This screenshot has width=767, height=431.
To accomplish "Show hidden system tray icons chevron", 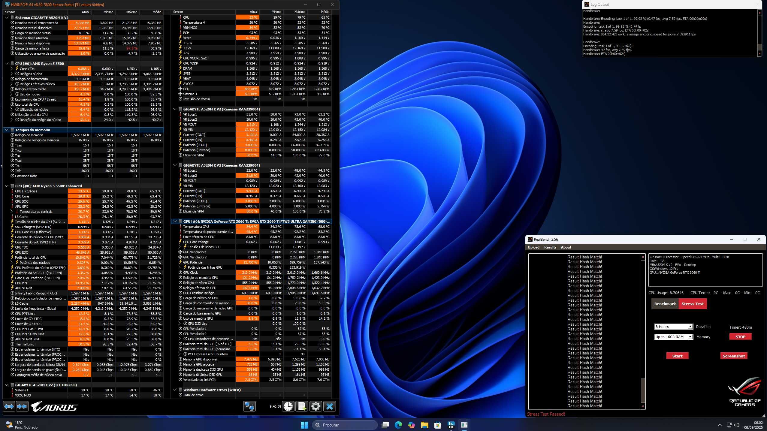I will pyautogui.click(x=720, y=425).
